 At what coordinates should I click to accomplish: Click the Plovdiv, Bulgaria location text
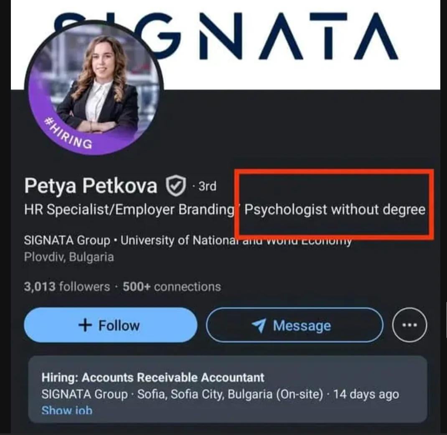[69, 256]
